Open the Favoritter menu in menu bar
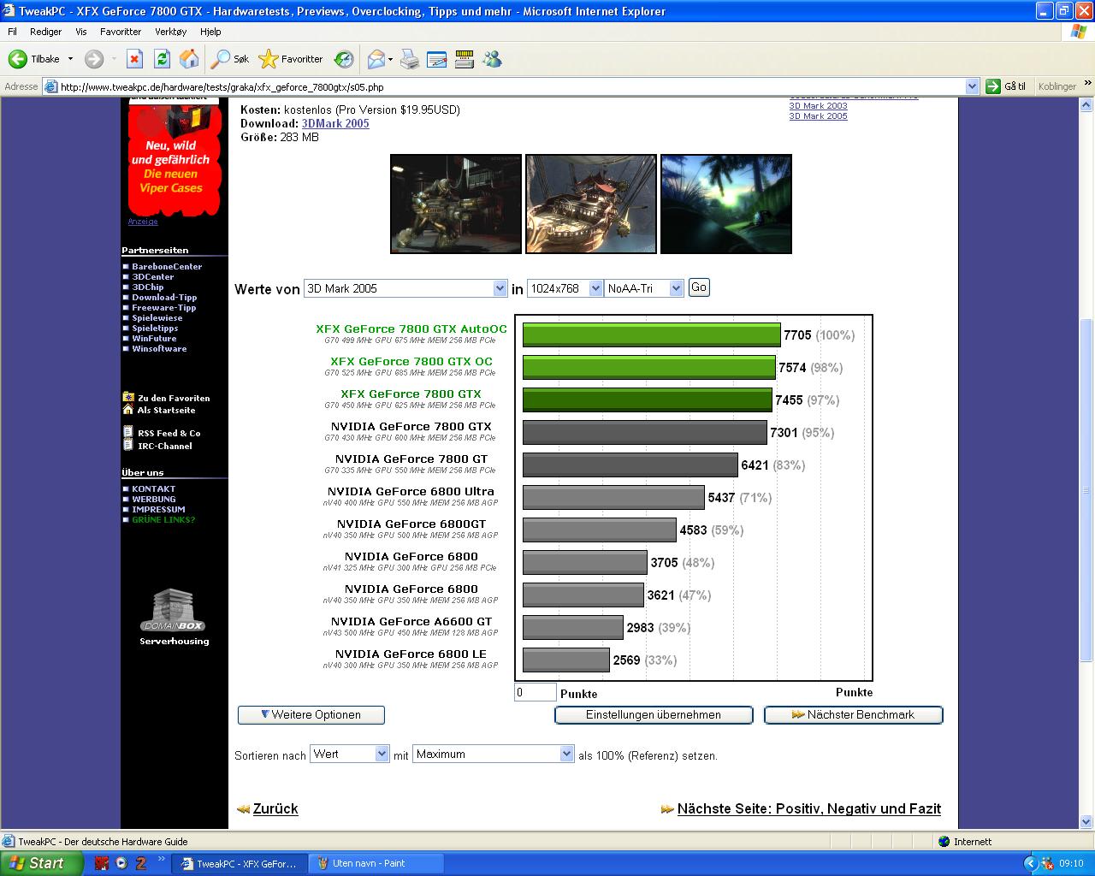Image resolution: width=1095 pixels, height=876 pixels. (121, 32)
